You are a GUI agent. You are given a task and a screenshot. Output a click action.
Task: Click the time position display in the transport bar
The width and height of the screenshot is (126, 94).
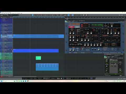point(46,78)
